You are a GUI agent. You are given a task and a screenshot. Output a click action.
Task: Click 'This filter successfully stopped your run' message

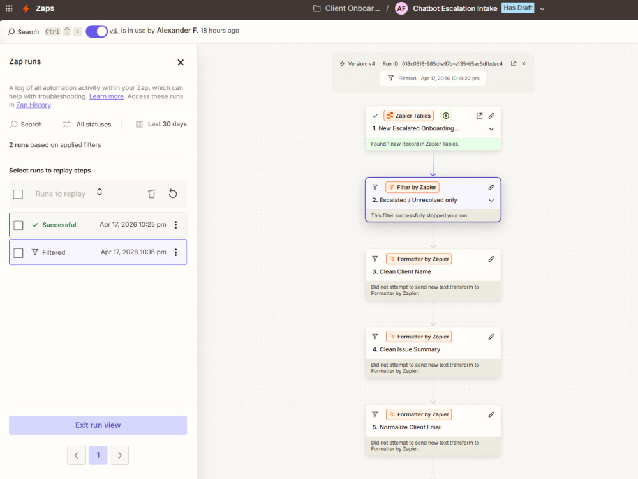pyautogui.click(x=420, y=215)
